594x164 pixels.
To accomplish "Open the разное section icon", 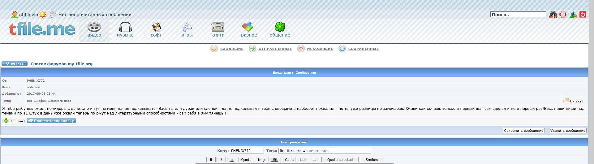I will point(247,27).
